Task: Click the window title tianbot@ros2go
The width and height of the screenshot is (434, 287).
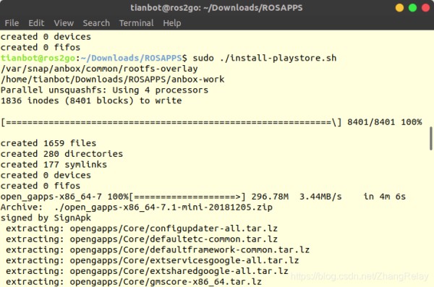Action: [216, 8]
